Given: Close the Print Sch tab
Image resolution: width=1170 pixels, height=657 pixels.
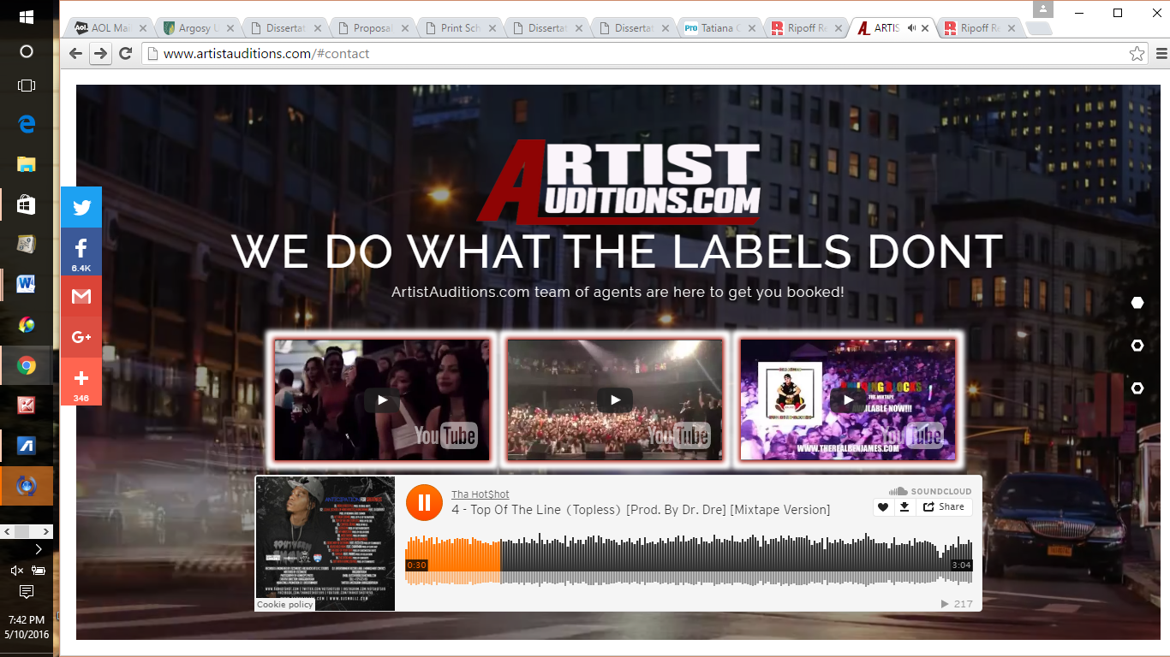Looking at the screenshot, I should 492,28.
